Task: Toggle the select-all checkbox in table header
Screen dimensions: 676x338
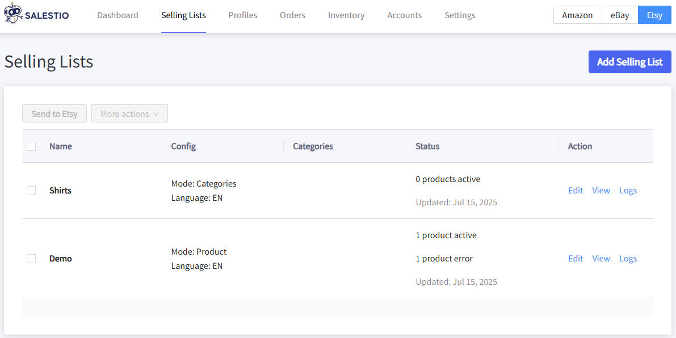Action: [31, 146]
